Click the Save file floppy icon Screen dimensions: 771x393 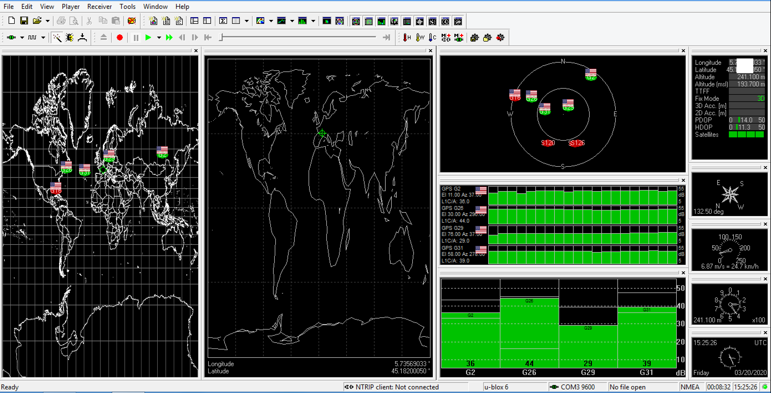coord(24,21)
